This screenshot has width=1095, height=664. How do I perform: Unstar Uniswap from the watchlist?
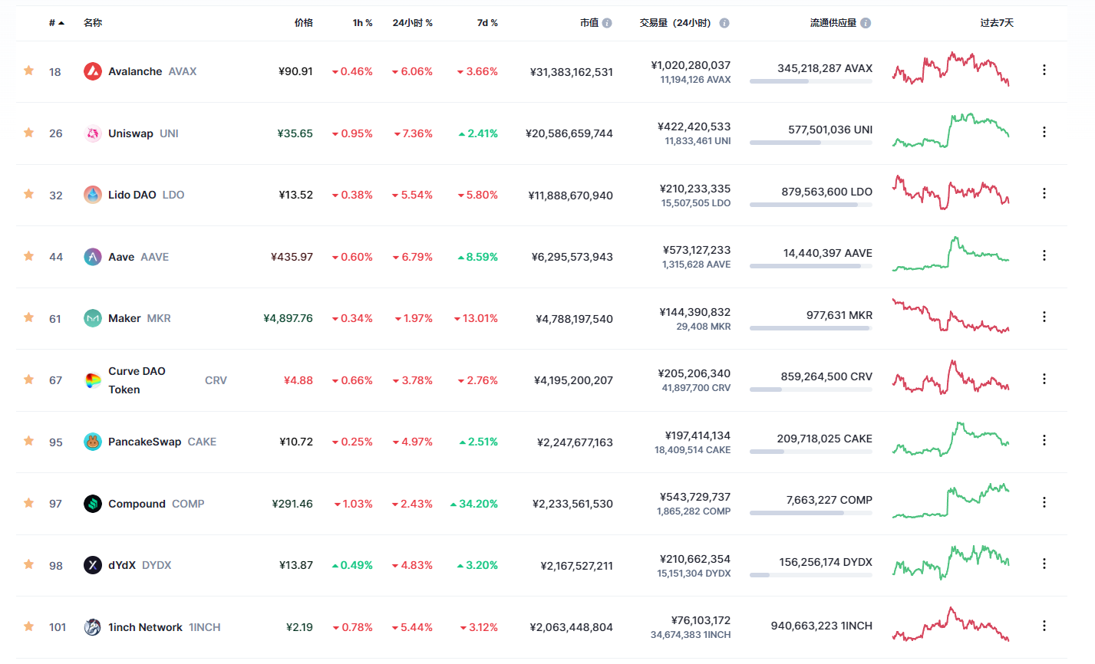click(28, 133)
